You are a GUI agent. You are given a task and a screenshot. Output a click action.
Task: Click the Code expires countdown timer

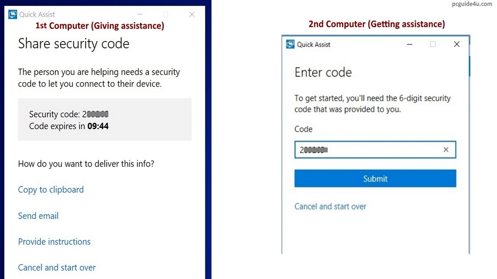click(98, 126)
